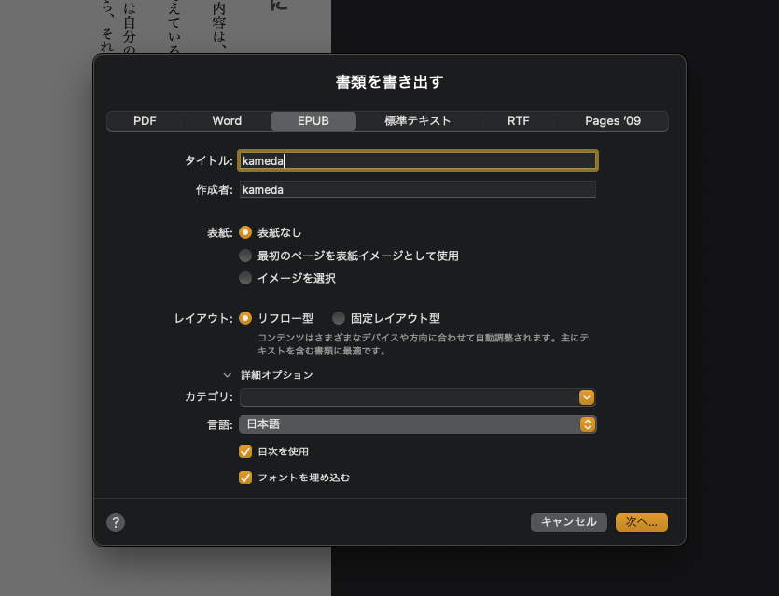Open the help question mark button
The image size is (779, 596).
click(x=116, y=522)
